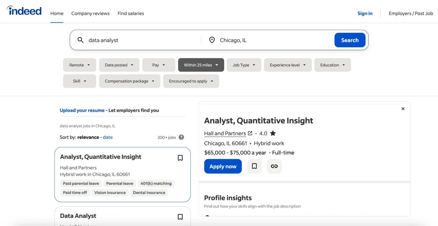438x226 pixels.
Task: Open the Compensation package dropdown
Action: [130, 81]
